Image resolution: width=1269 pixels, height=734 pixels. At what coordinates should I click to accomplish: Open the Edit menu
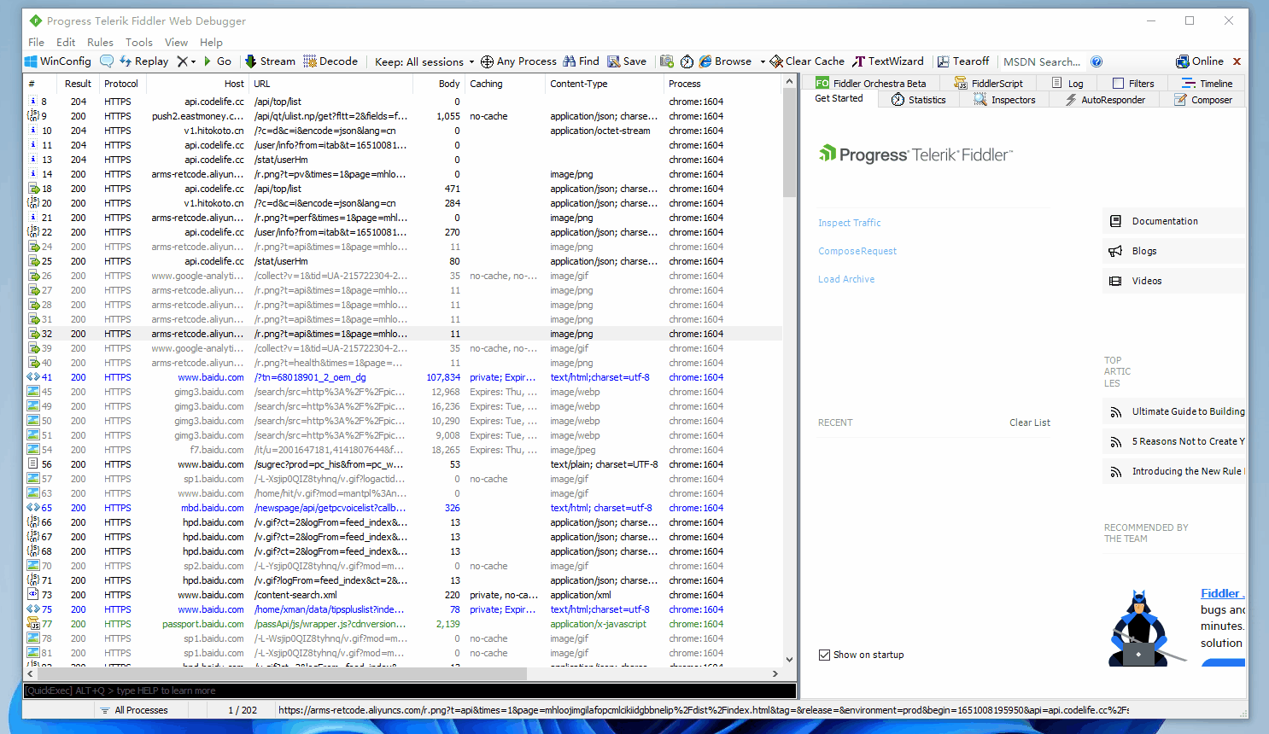[x=66, y=42]
